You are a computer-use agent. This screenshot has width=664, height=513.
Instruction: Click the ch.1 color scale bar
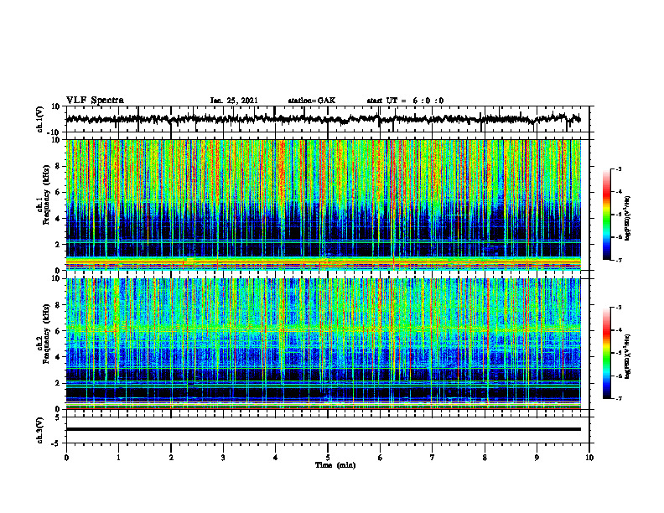click(x=606, y=215)
